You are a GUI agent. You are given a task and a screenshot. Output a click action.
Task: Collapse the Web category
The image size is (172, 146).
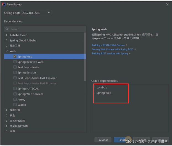7,51
